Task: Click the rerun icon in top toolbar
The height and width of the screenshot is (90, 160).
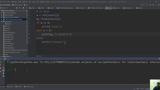Action: point(150,5)
